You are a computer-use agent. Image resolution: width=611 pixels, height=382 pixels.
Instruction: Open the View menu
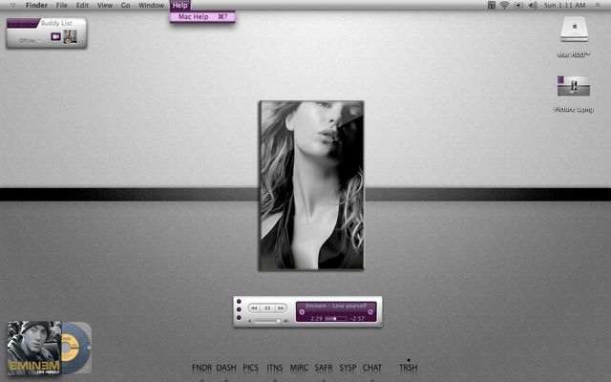(x=105, y=5)
